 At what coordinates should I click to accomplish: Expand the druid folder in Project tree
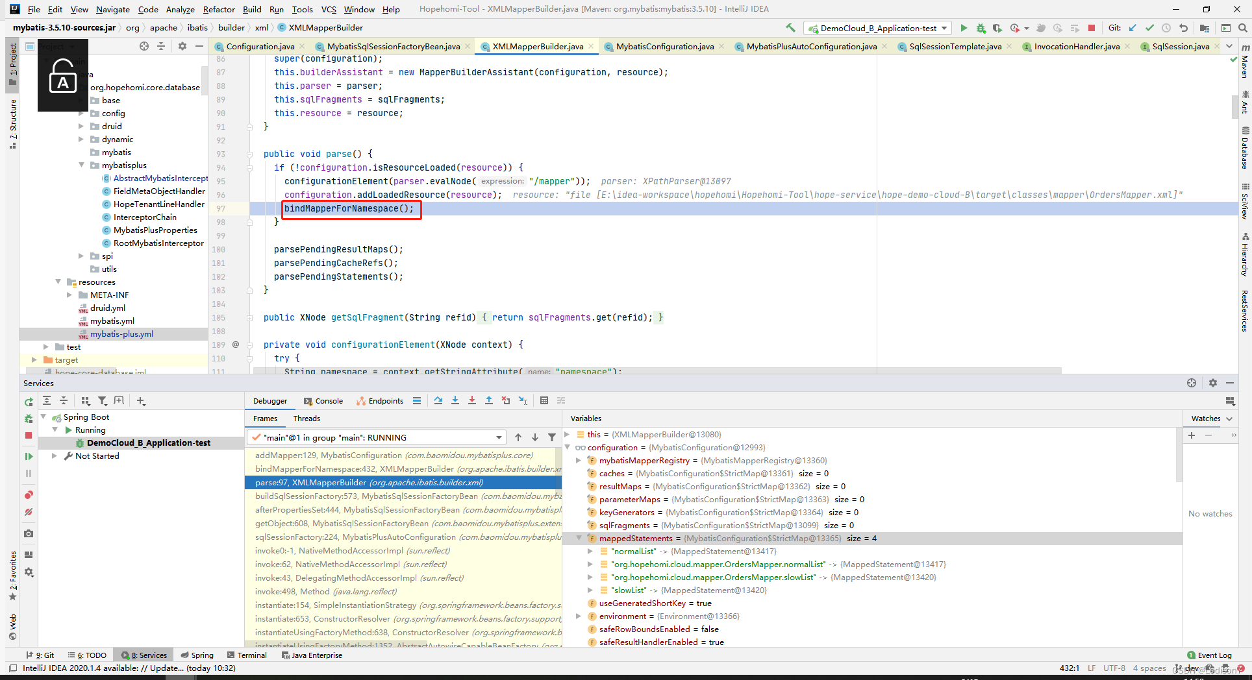coord(81,126)
